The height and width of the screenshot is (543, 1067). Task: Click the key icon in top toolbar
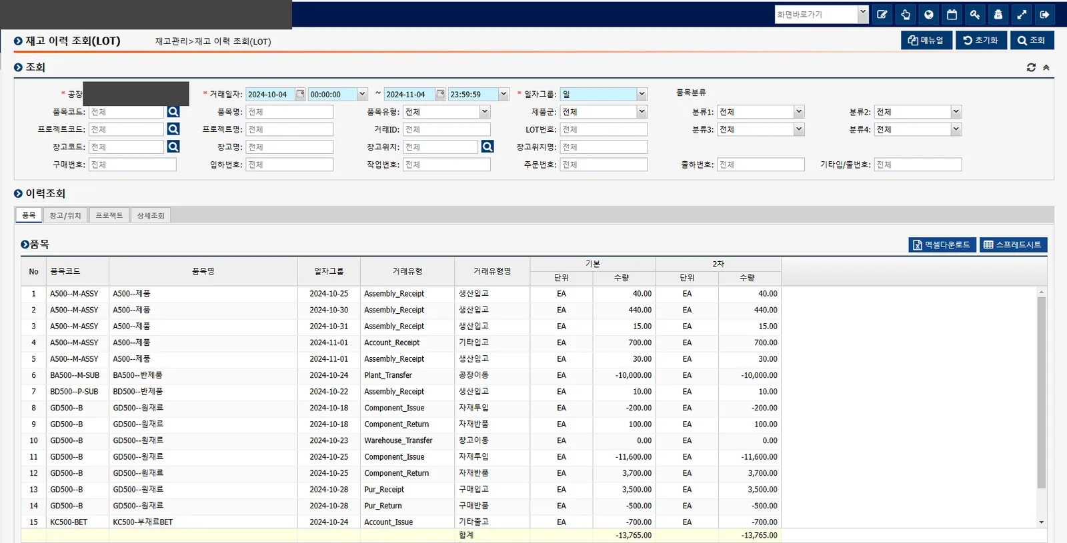(x=975, y=15)
